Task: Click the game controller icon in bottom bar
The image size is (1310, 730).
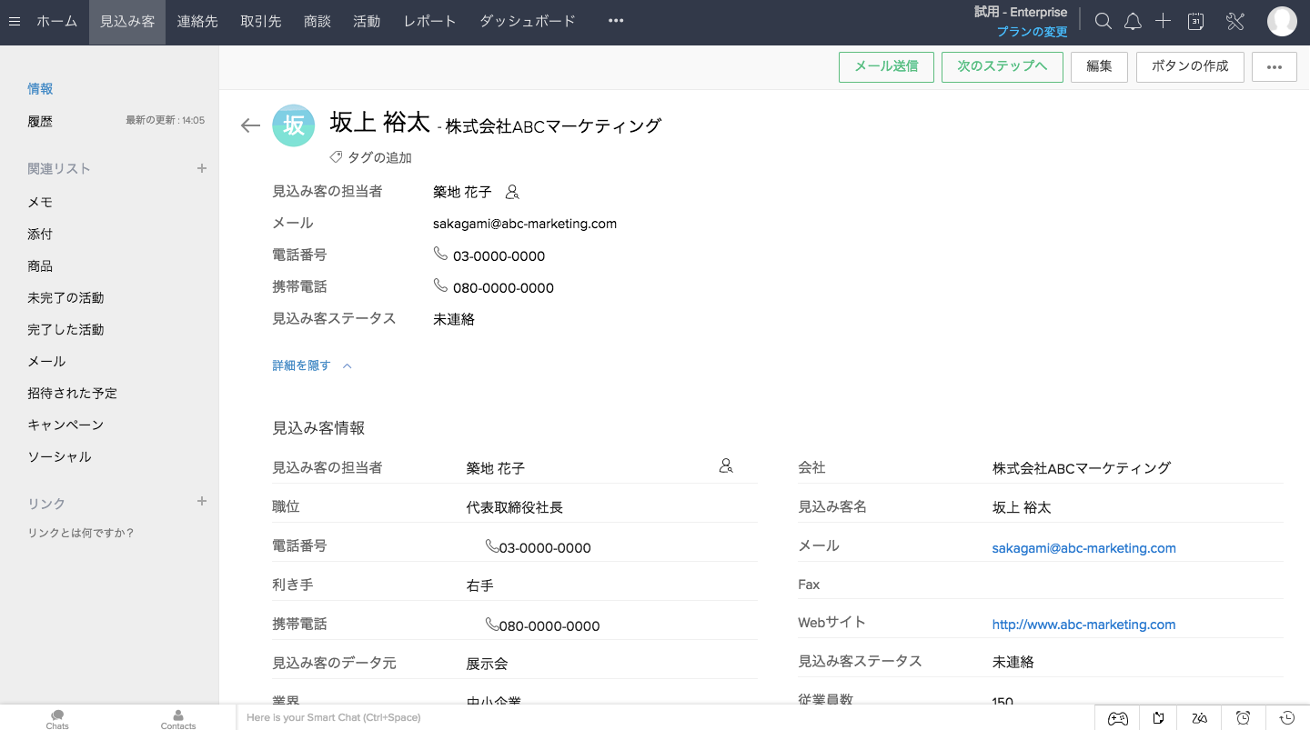Action: tap(1117, 718)
